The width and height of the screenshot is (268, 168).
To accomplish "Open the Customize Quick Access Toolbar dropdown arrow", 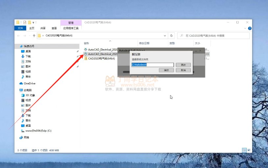I will pyautogui.click(x=33, y=23).
